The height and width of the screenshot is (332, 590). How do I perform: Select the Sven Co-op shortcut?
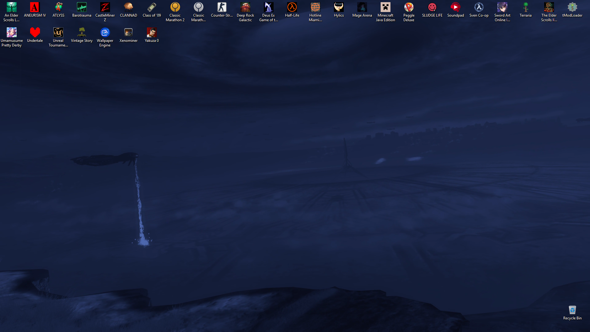(479, 10)
